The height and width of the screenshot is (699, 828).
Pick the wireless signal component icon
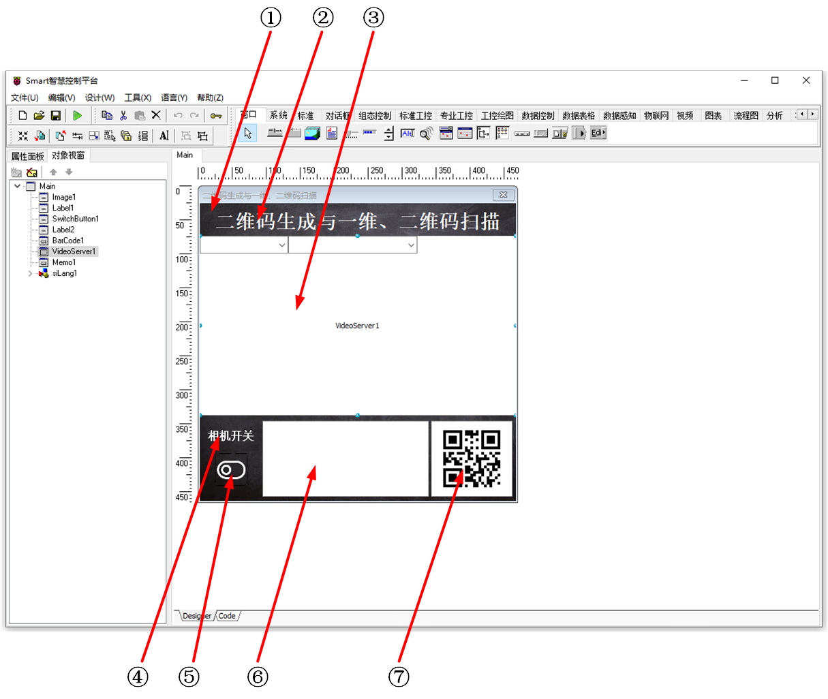[x=427, y=133]
